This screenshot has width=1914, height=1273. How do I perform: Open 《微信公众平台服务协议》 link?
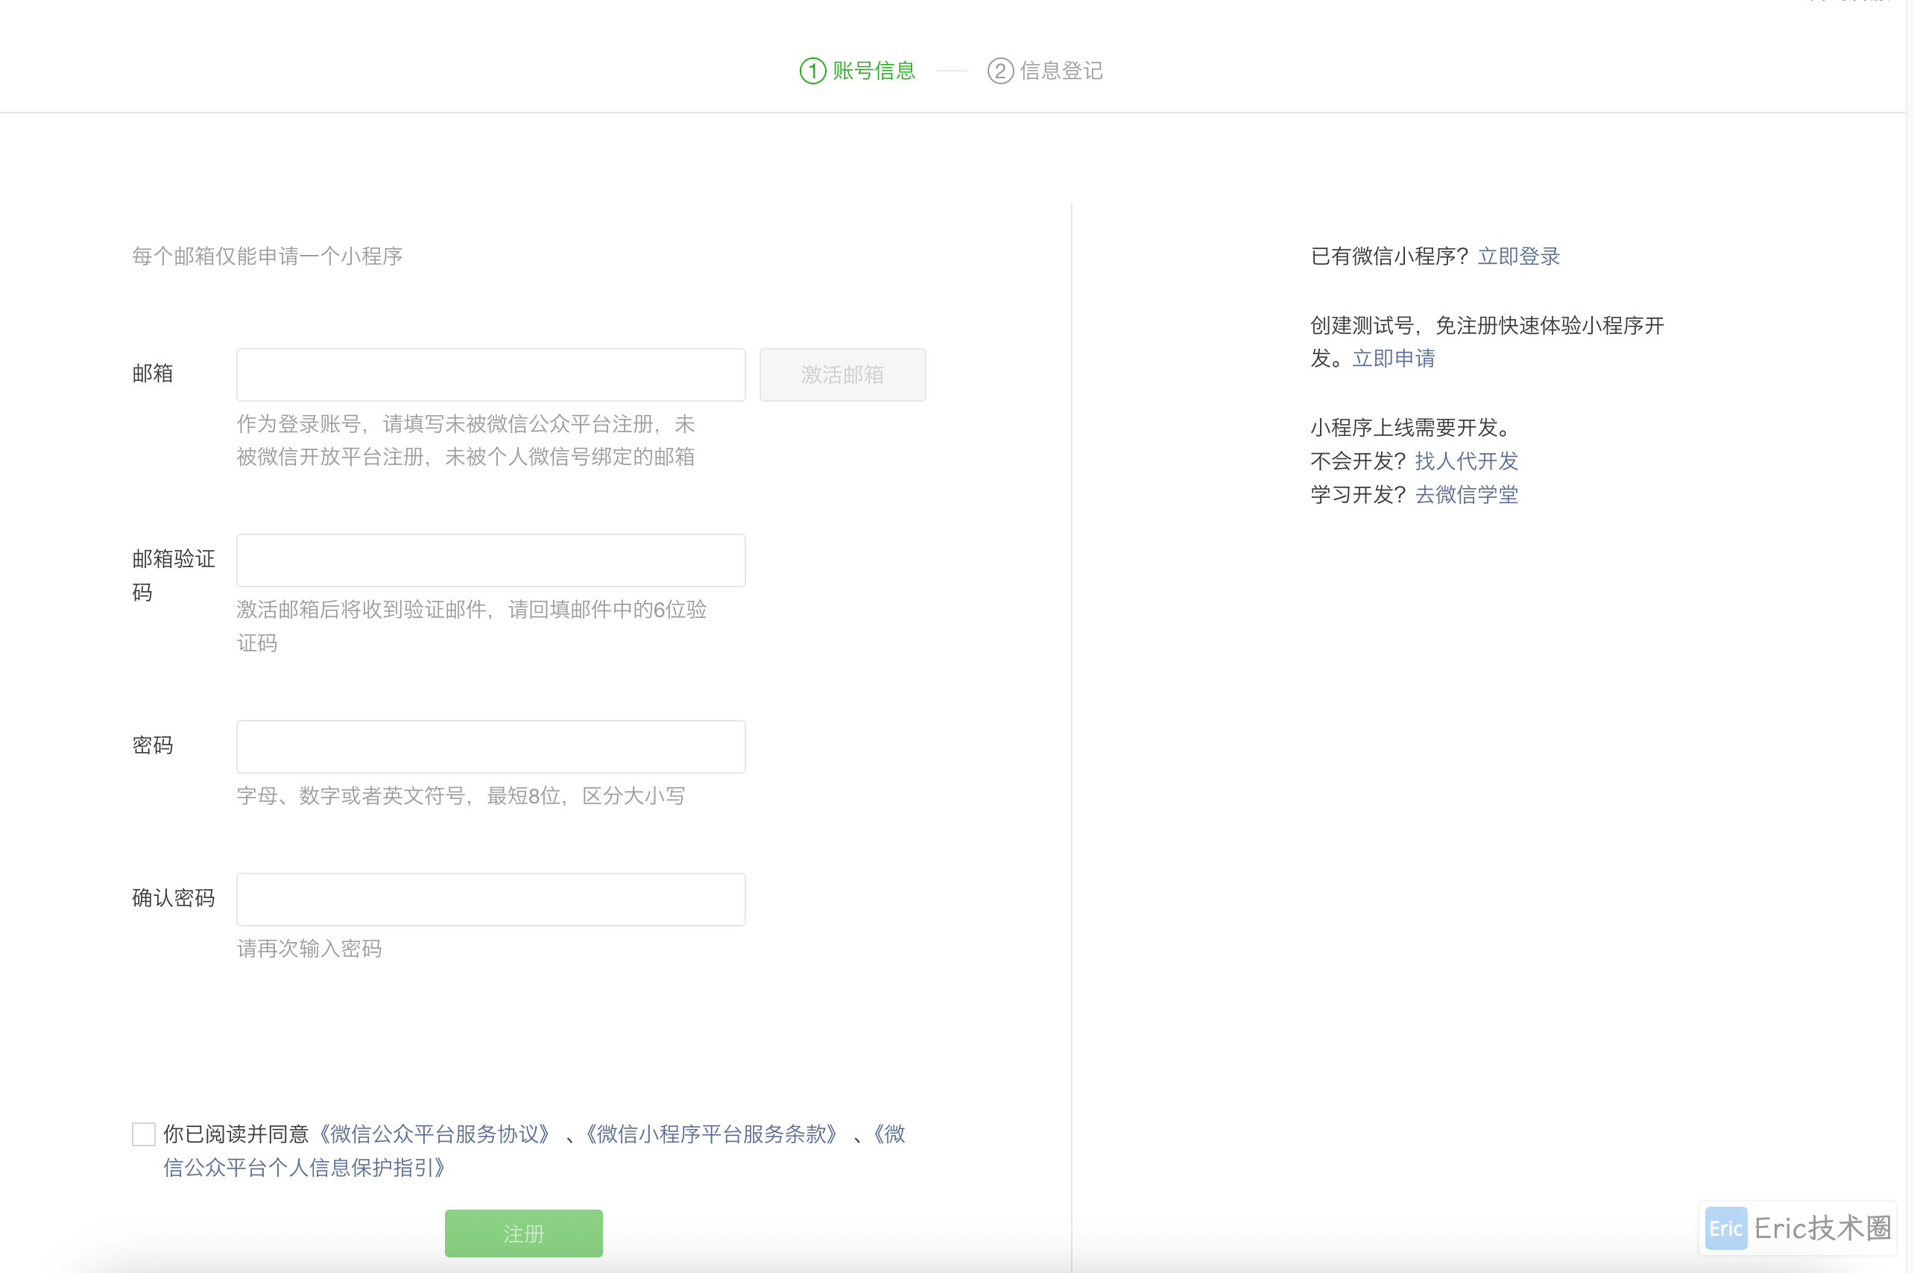(435, 1134)
